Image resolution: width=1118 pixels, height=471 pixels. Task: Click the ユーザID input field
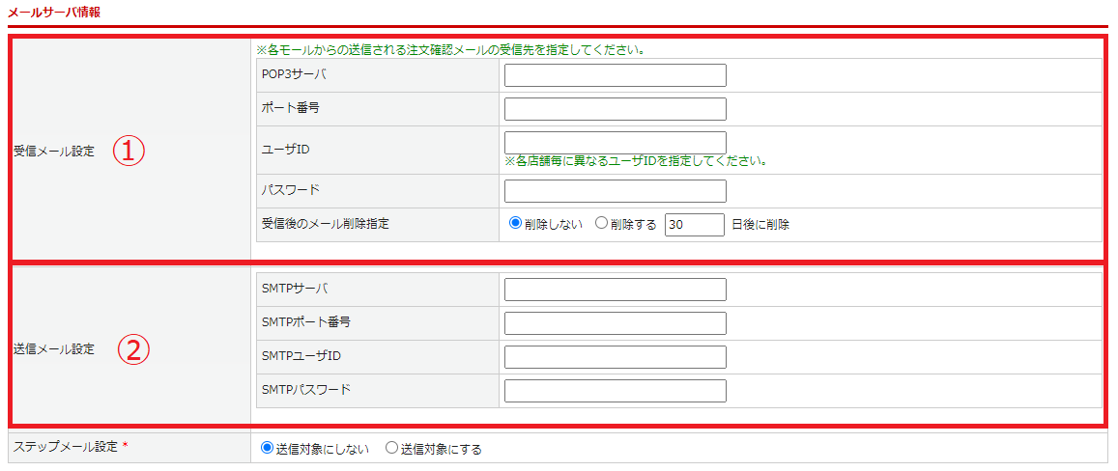pos(615,143)
